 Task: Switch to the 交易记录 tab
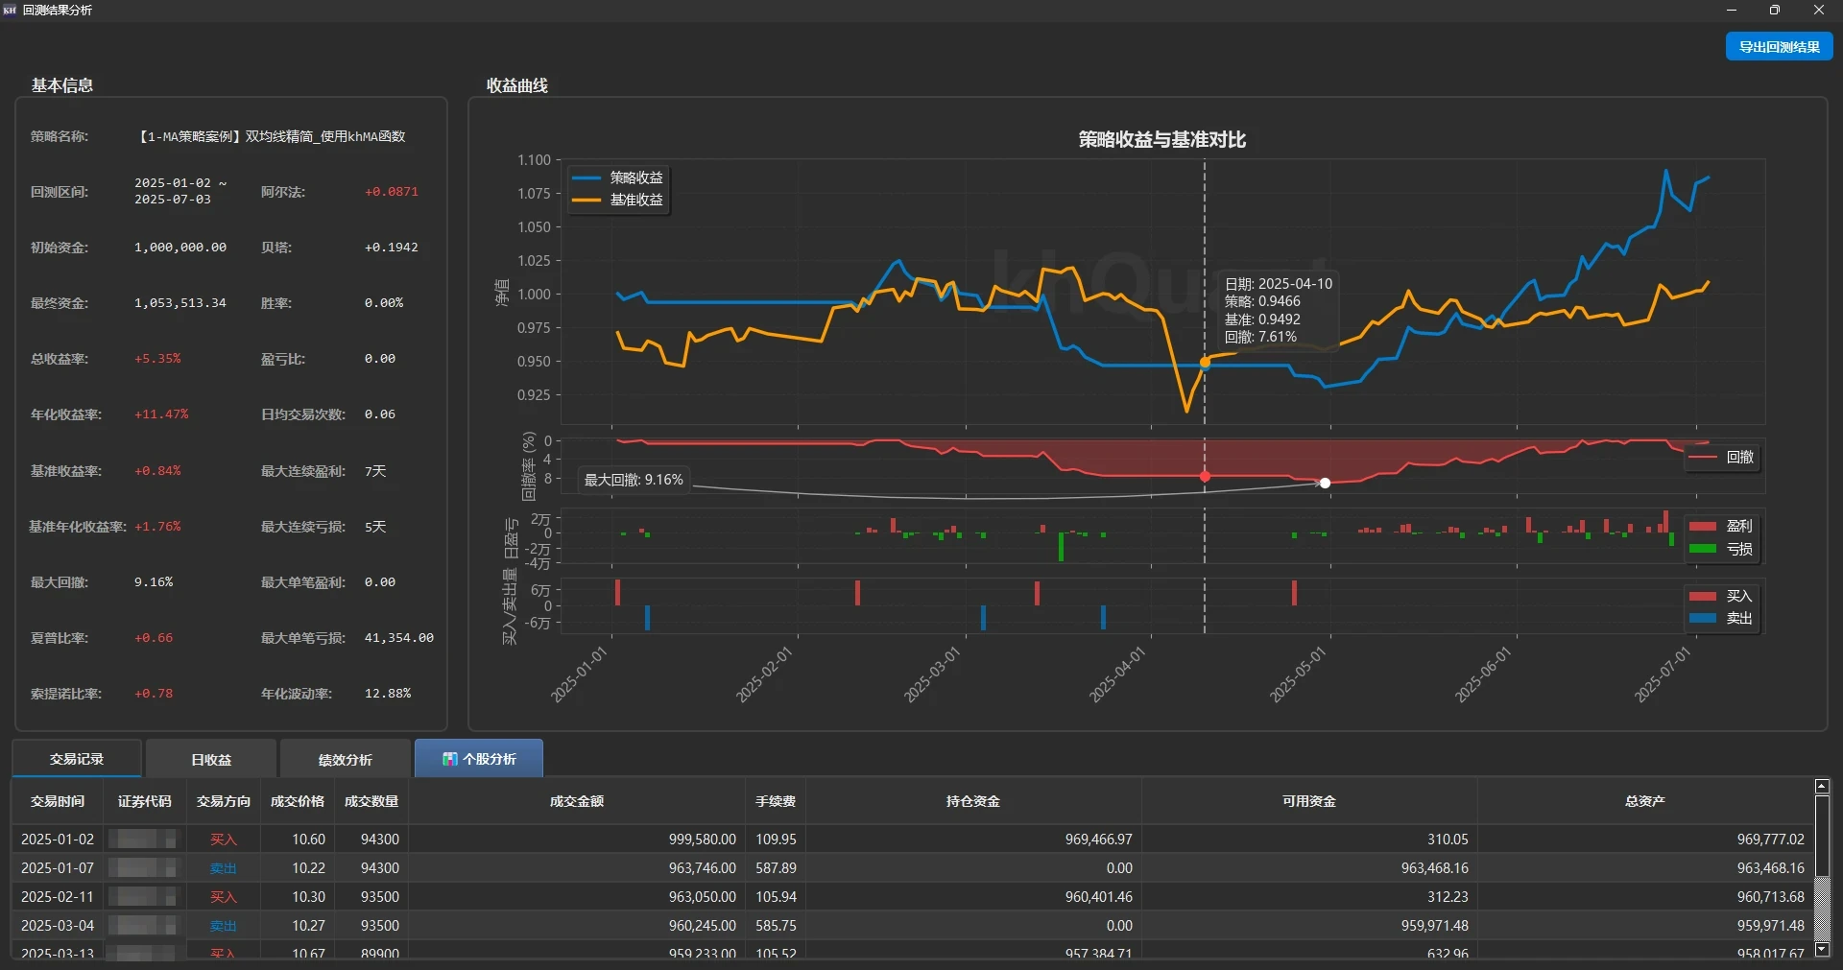coord(77,758)
